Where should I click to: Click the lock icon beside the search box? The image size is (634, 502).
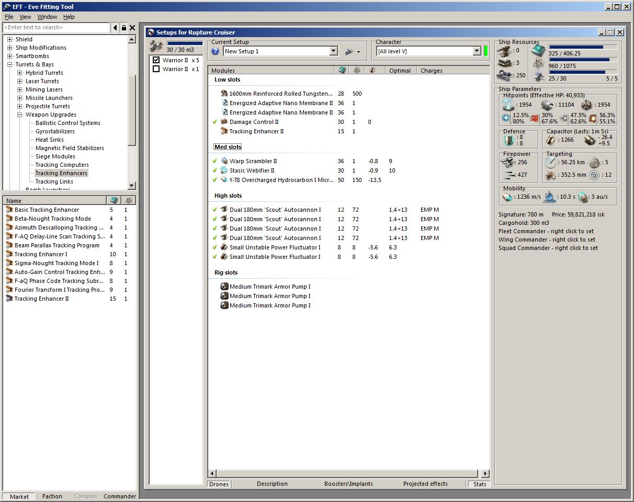(x=123, y=28)
